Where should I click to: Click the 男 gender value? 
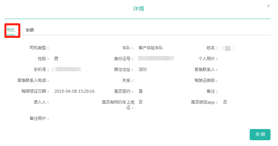pos(56,59)
